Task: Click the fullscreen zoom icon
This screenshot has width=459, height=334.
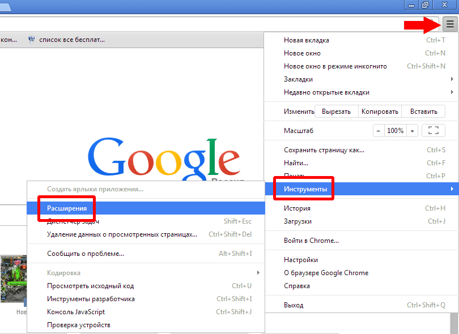Action: tap(433, 130)
